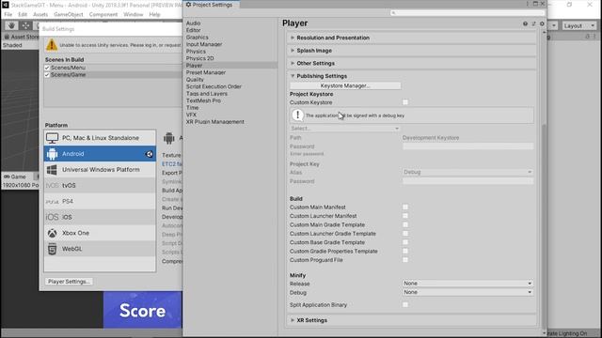This screenshot has width=602, height=338.
Task: Open the Minify Debug dropdown
Action: [x=467, y=292]
